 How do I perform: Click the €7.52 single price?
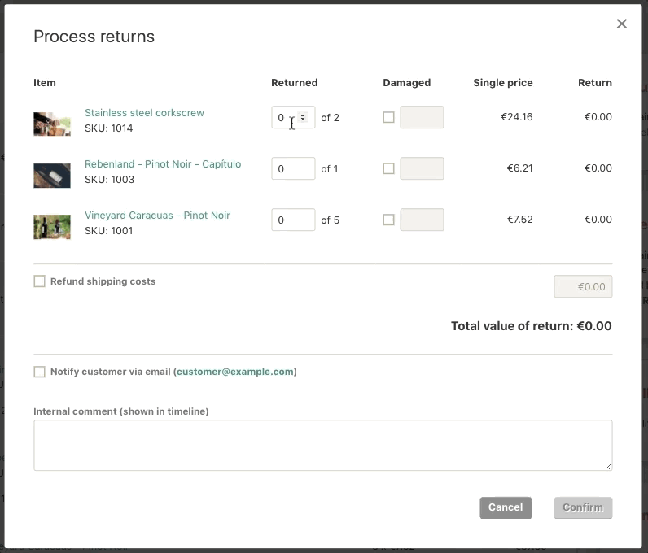(x=520, y=220)
